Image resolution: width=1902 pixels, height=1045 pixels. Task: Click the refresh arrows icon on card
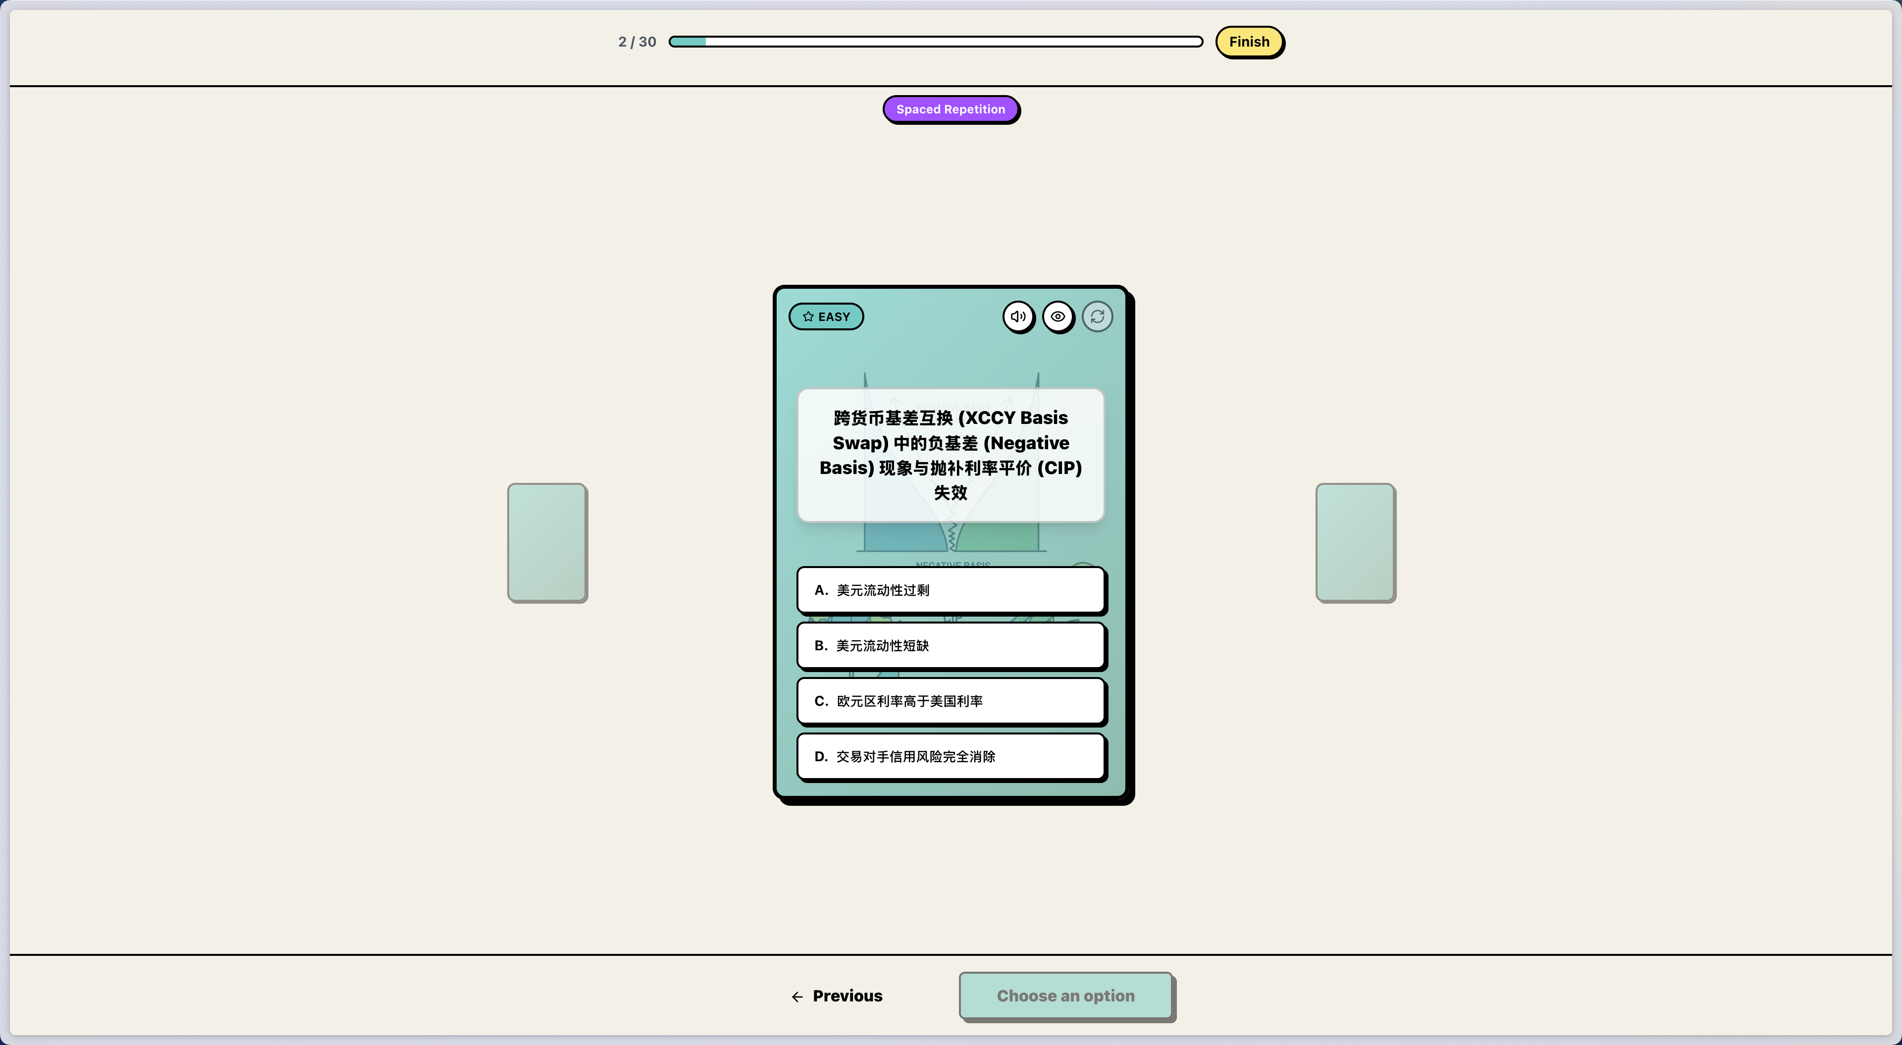[x=1097, y=317]
